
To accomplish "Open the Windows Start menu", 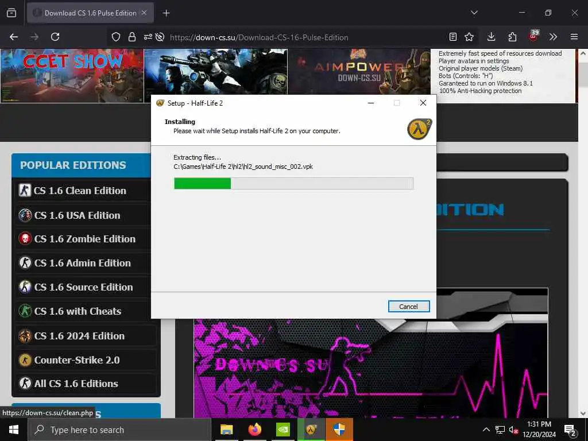I will pos(14,430).
